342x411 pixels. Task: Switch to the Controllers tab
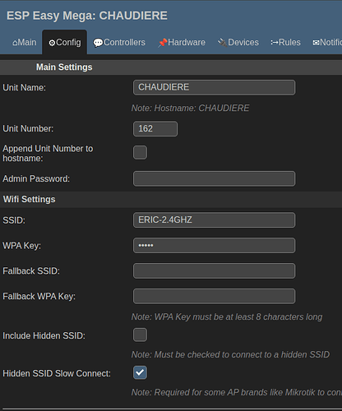[119, 43]
